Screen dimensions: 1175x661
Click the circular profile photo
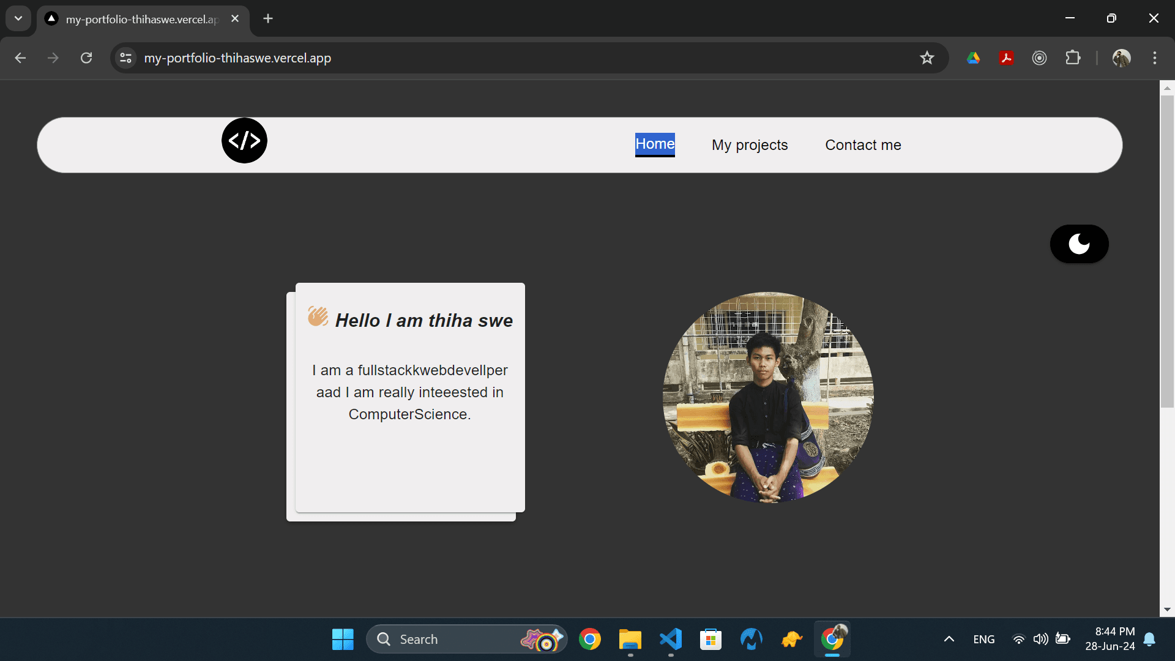[768, 397]
